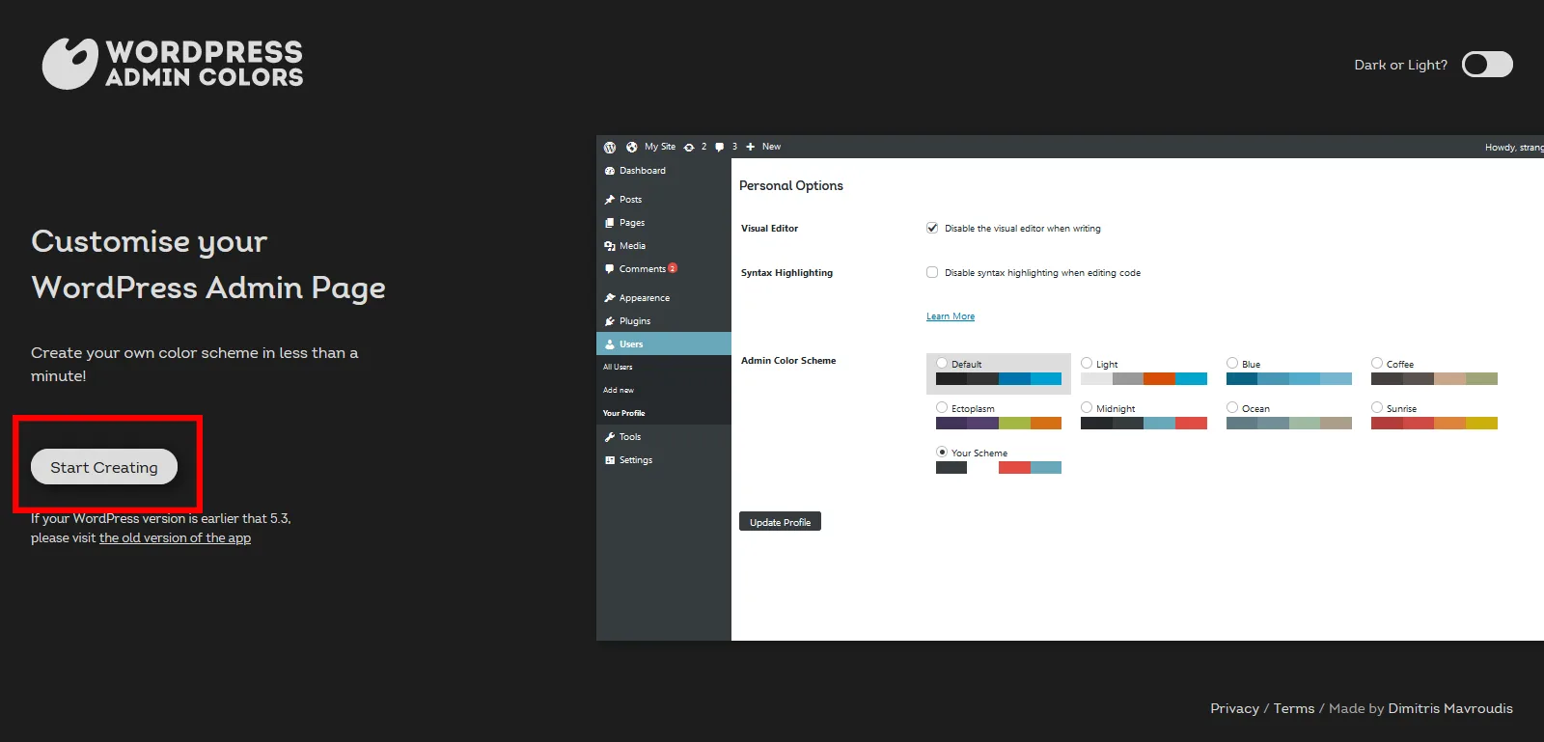Click the Your Scheme color swatch strip
Viewport: 1544px width, 742px height.
(999, 468)
